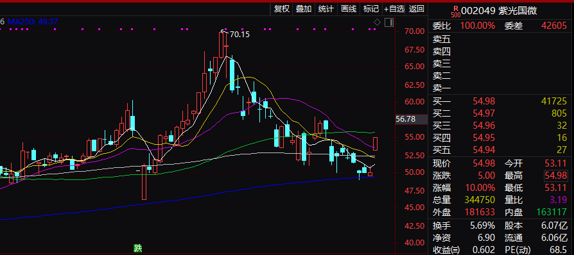
Task: Select the 画线 draw line tool
Action: pyautogui.click(x=349, y=9)
